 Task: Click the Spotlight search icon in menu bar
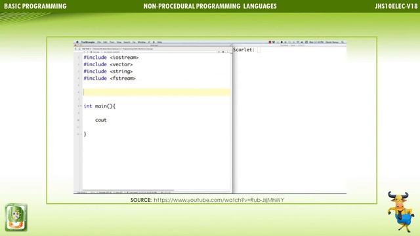[x=343, y=42]
